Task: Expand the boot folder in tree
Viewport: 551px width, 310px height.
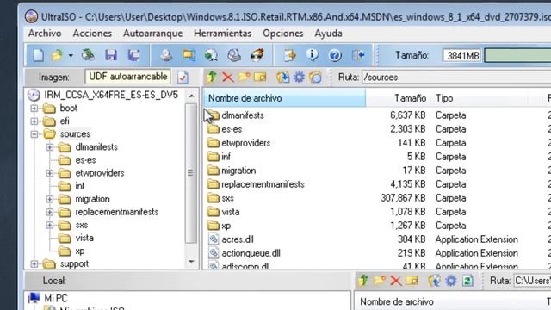Action: (34, 108)
